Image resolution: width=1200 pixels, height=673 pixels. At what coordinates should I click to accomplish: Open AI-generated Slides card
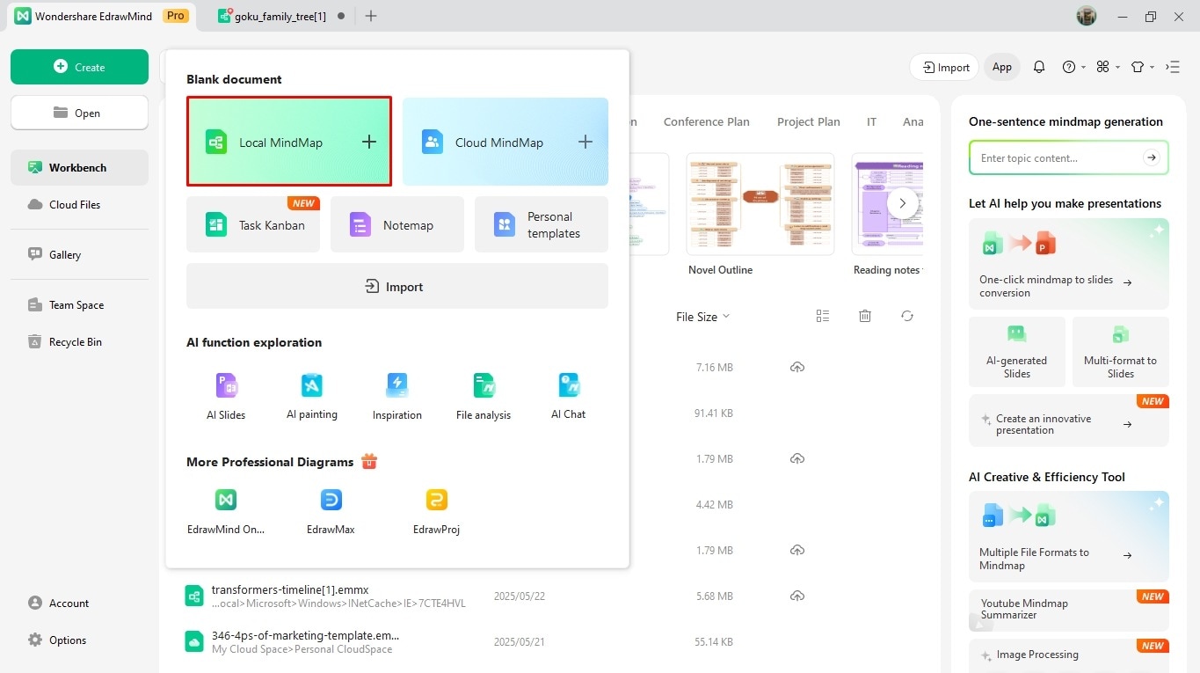[1017, 352]
